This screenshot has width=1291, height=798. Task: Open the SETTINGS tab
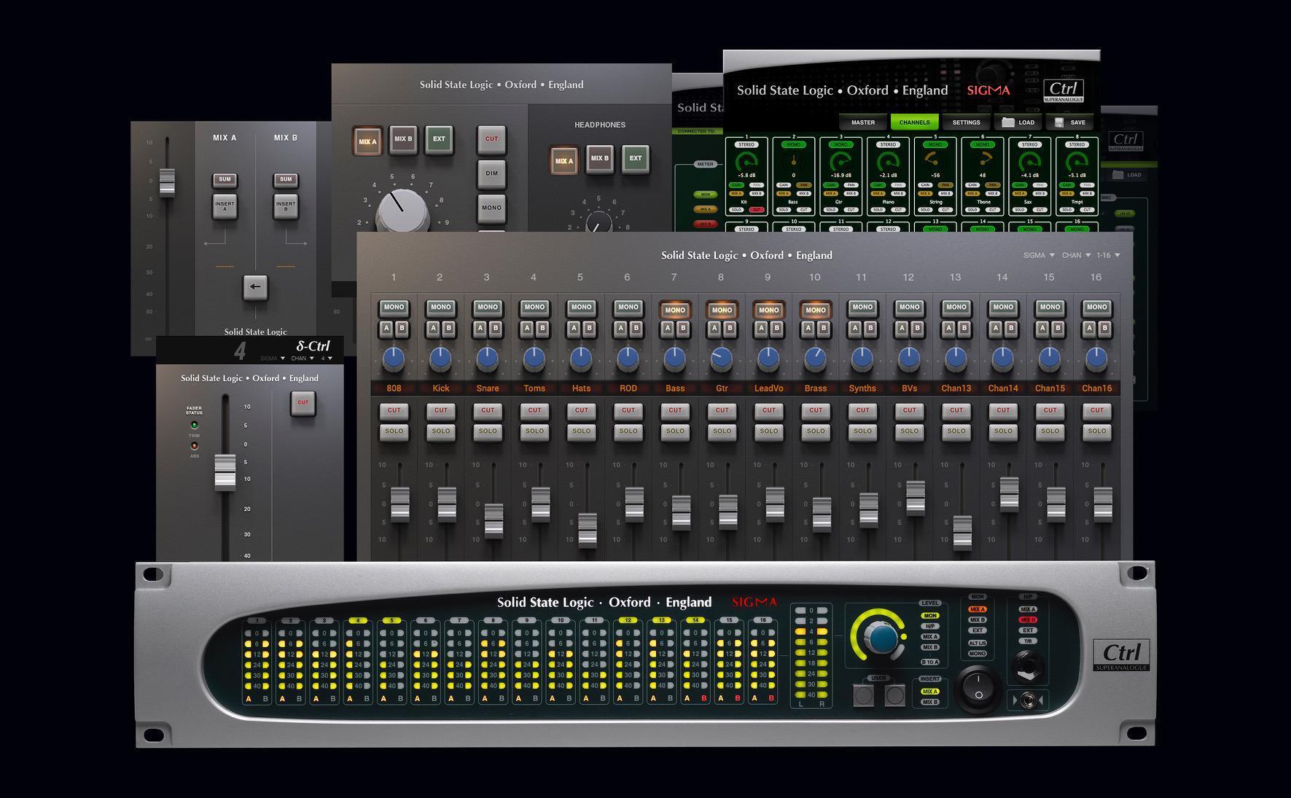pyautogui.click(x=966, y=122)
